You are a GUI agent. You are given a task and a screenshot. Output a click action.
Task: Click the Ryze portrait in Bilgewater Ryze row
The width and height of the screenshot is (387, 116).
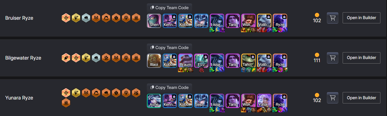280,61
